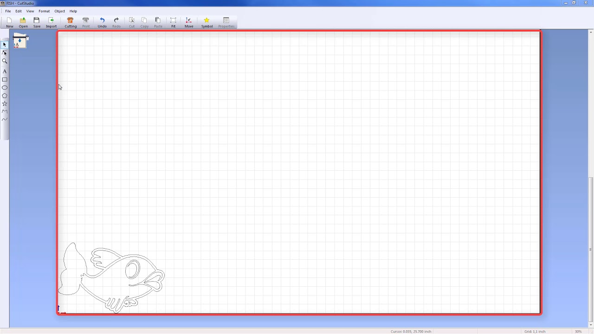Click the Move toolbar button

tap(189, 22)
